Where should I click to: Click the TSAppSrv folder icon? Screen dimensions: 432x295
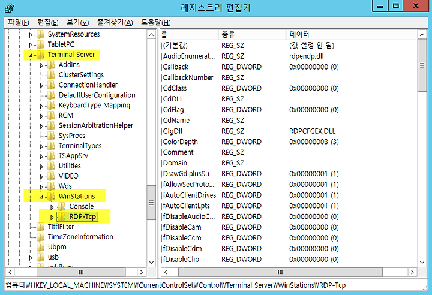click(51, 156)
